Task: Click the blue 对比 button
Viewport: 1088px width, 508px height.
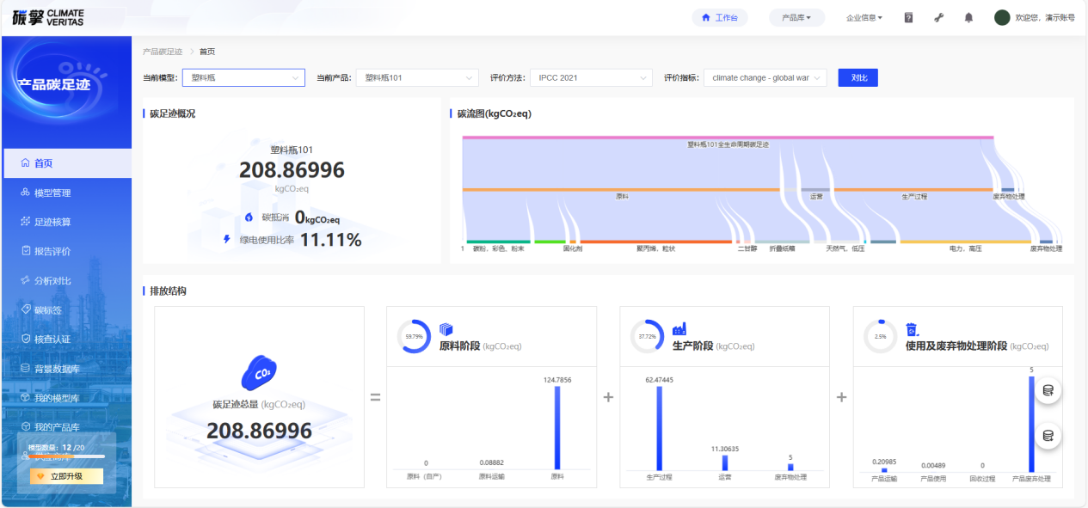Action: click(857, 78)
